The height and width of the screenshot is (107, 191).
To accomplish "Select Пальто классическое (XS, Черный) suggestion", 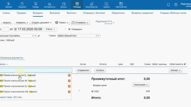I will (35, 92).
